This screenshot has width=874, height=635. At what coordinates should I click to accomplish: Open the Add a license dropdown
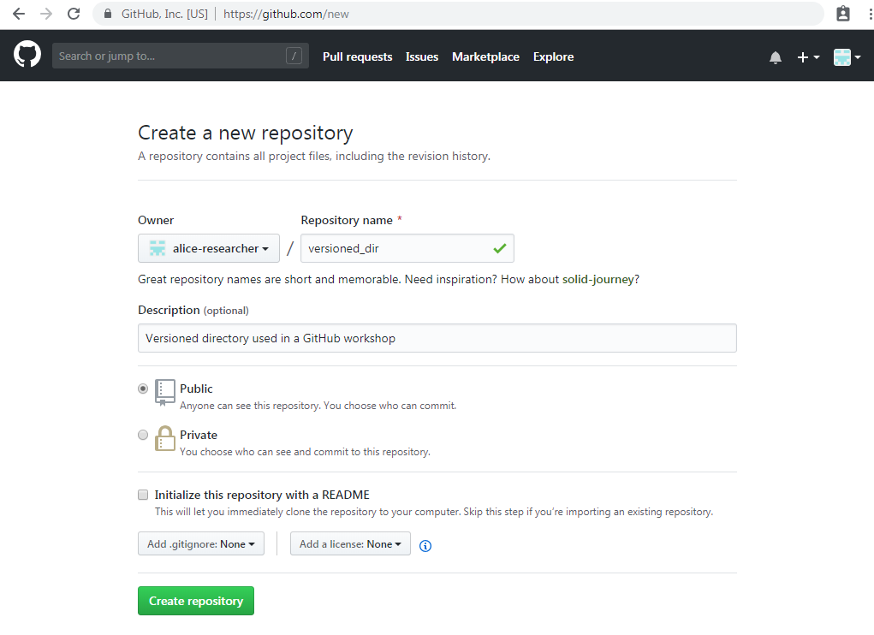click(x=349, y=543)
